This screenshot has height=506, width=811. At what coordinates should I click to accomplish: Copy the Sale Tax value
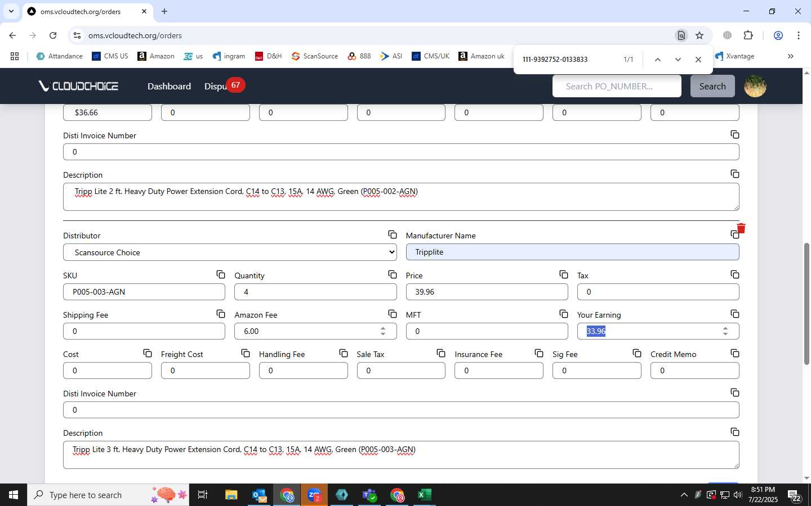[441, 353]
